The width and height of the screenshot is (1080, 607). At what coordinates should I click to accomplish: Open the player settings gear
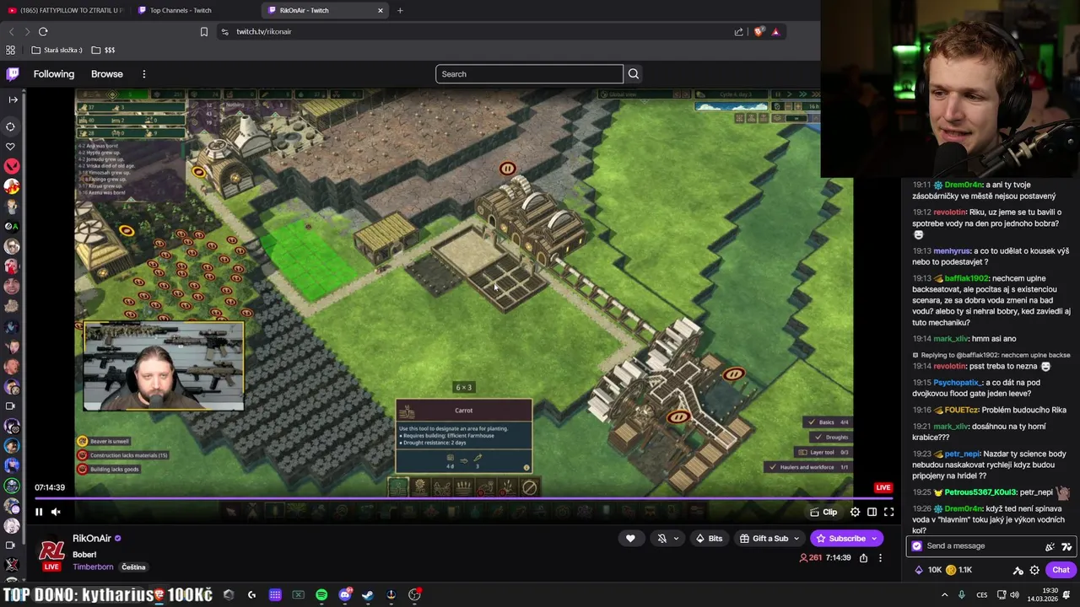pos(855,512)
